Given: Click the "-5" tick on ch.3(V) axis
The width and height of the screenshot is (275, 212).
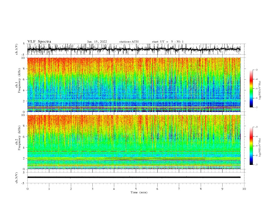Looking at the screenshot, I should [x=24, y=183].
